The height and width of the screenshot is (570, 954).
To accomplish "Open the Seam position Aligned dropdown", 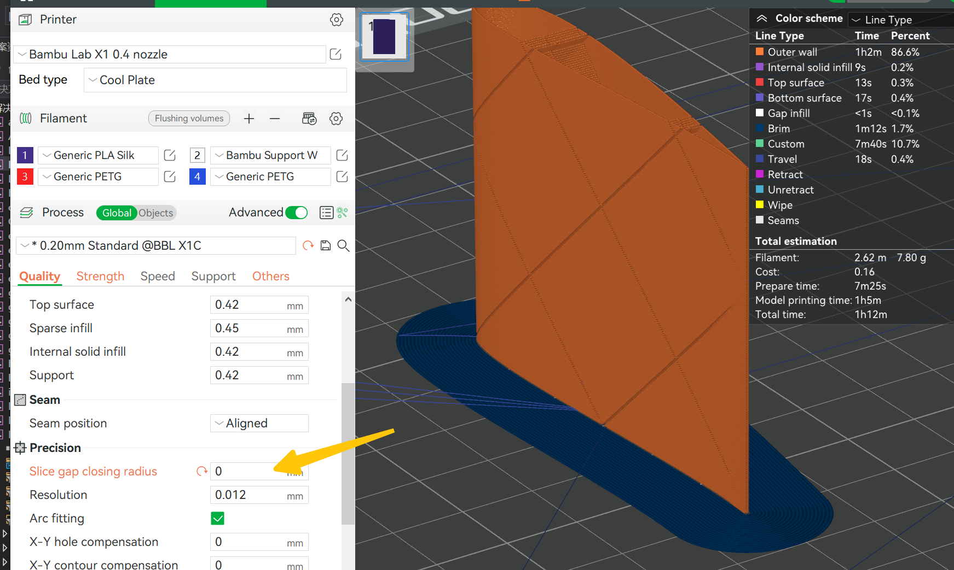I will [x=259, y=423].
